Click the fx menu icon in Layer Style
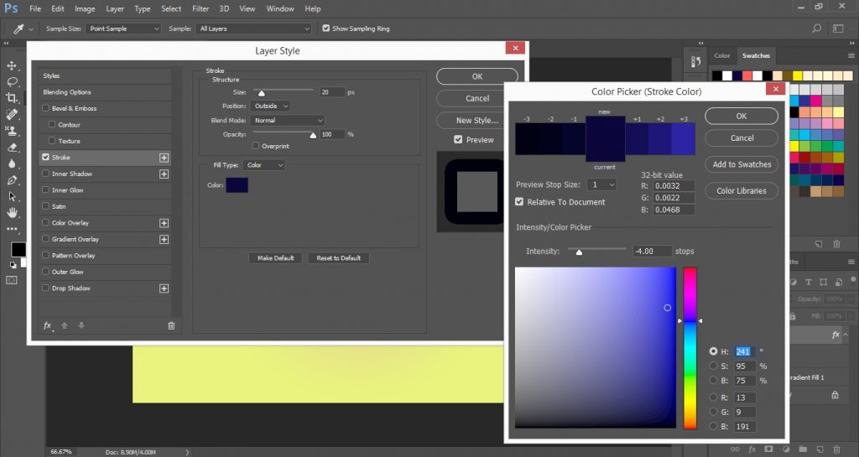Image resolution: width=859 pixels, height=457 pixels. pyautogui.click(x=48, y=325)
